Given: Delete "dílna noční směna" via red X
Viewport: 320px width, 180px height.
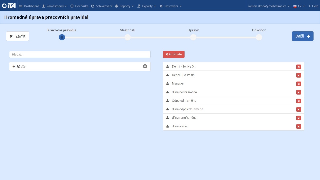Looking at the screenshot, I should (x=298, y=92).
